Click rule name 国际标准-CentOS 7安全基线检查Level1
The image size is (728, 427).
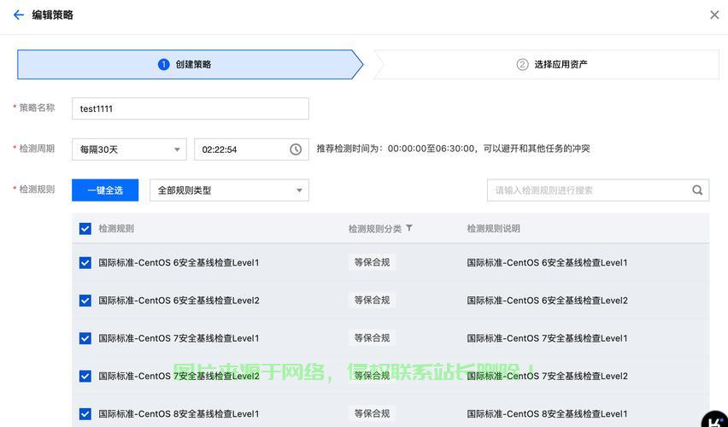click(x=179, y=338)
